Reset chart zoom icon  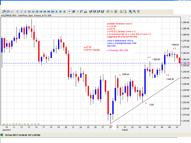[x=138, y=12]
